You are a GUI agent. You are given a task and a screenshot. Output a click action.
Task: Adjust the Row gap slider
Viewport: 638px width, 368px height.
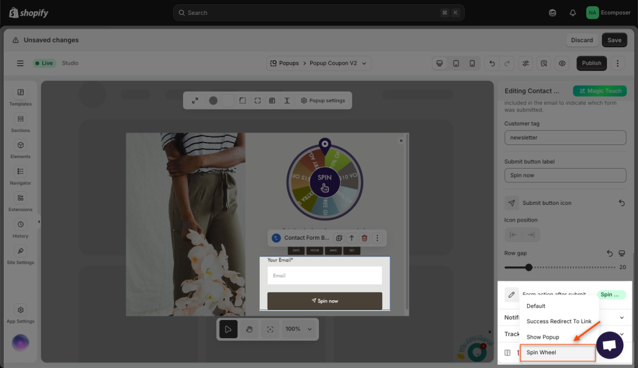pyautogui.click(x=529, y=267)
